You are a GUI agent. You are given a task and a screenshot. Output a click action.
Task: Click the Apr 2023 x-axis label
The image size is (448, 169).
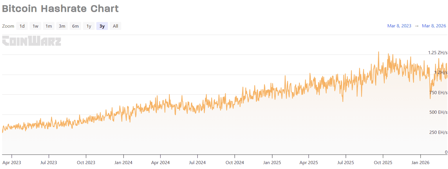click(x=12, y=163)
